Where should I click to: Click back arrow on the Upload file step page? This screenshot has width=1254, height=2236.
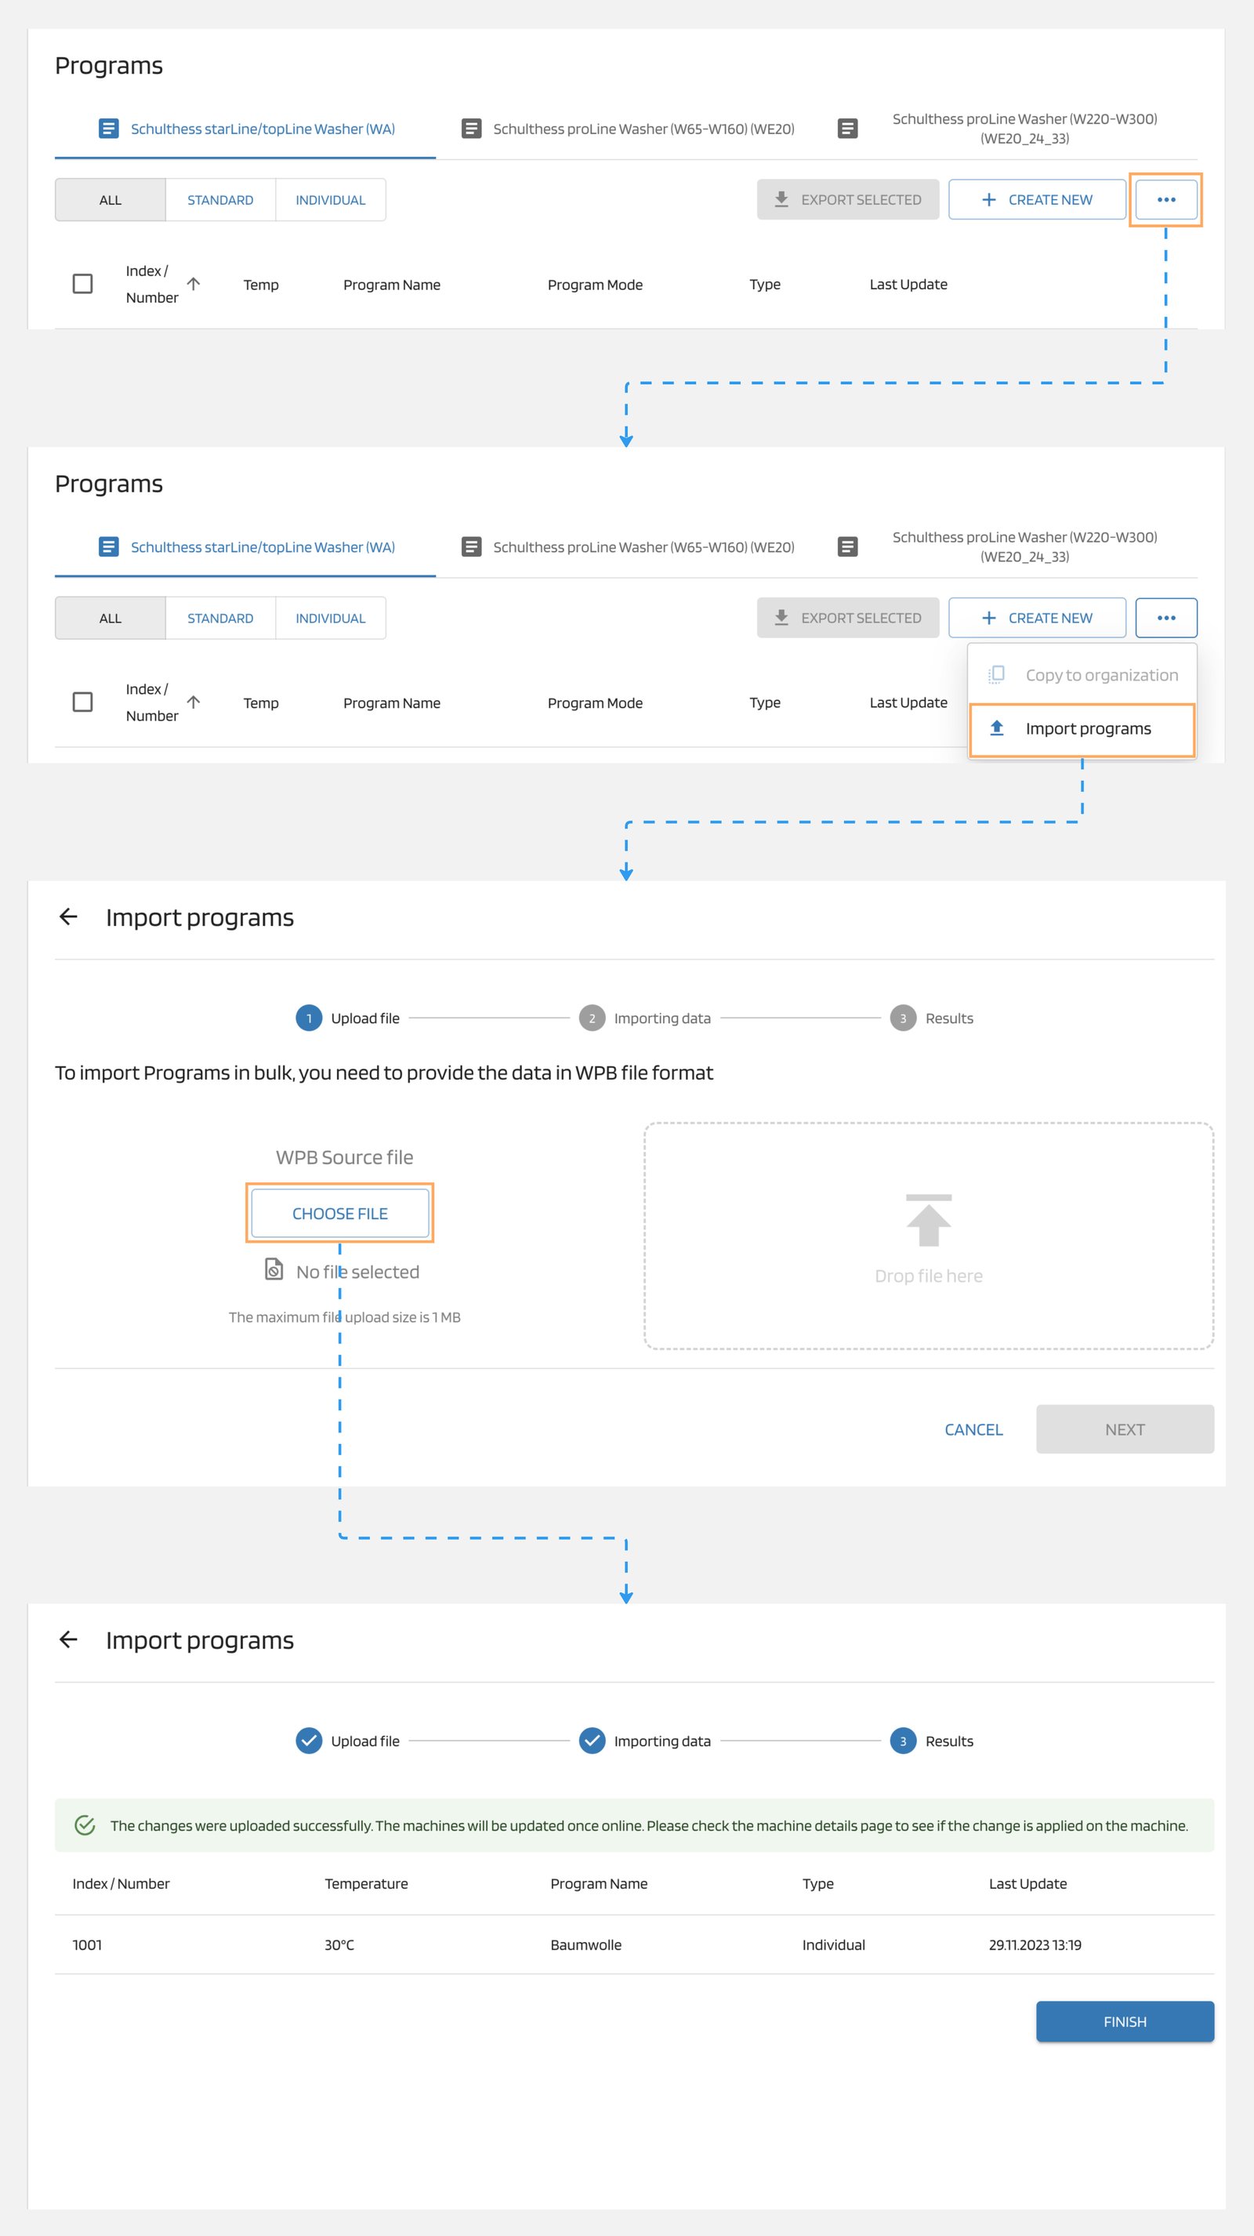[68, 917]
